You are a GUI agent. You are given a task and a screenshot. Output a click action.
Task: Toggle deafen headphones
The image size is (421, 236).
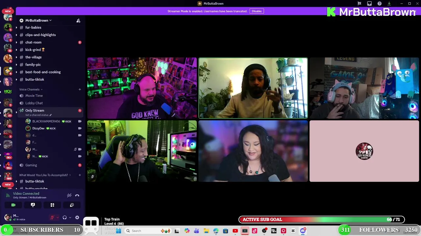64,217
